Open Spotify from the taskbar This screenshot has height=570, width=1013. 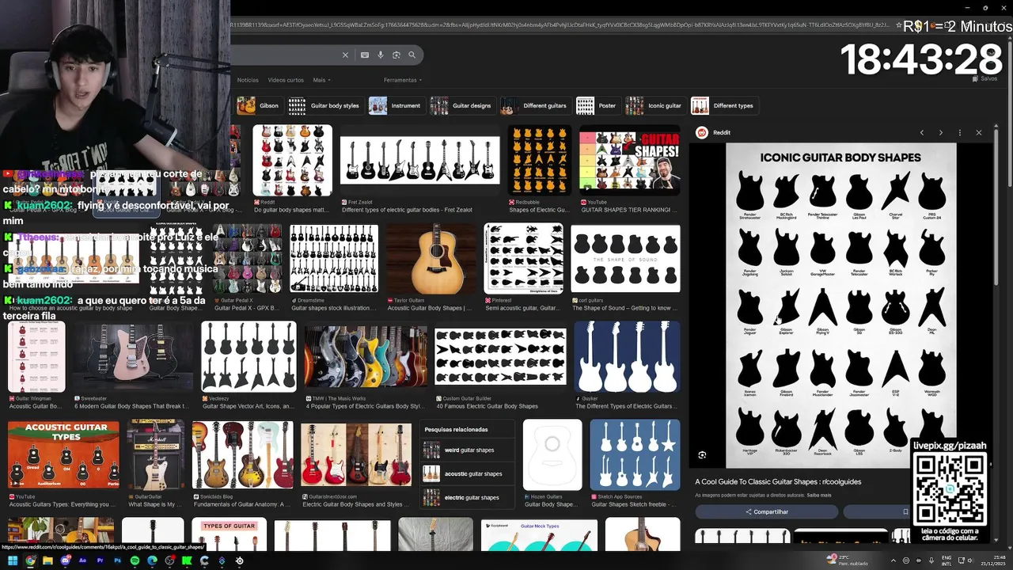135,560
